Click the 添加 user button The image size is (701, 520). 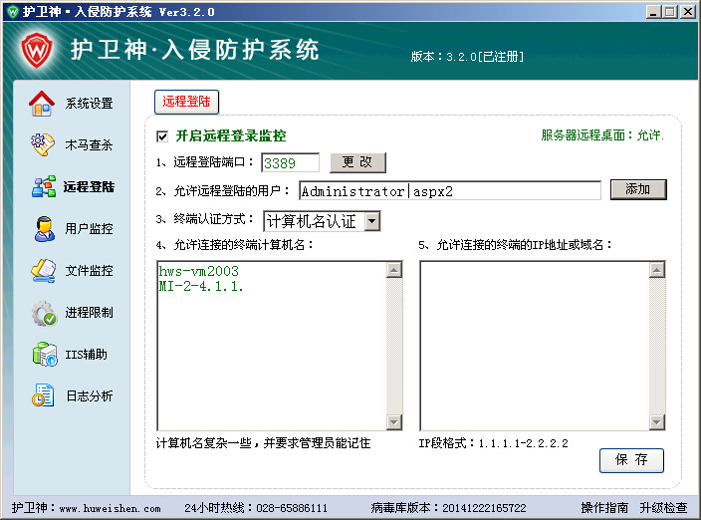pyautogui.click(x=638, y=189)
